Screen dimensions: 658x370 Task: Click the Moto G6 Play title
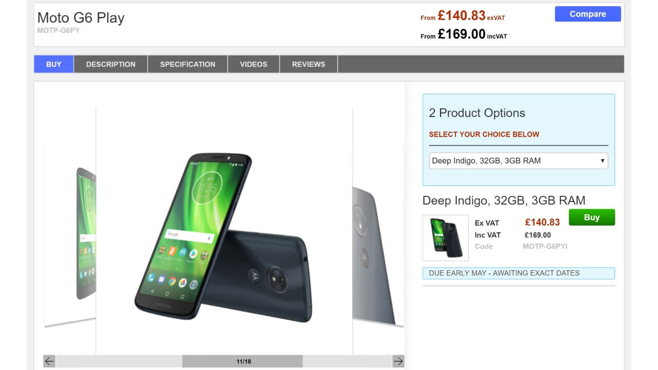(x=81, y=18)
